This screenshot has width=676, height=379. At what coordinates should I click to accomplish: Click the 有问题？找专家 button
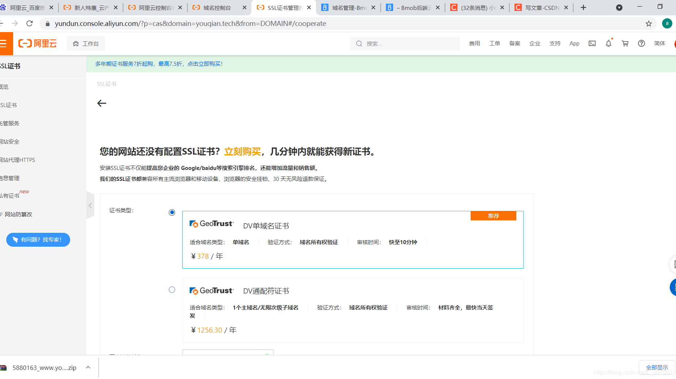tap(38, 240)
